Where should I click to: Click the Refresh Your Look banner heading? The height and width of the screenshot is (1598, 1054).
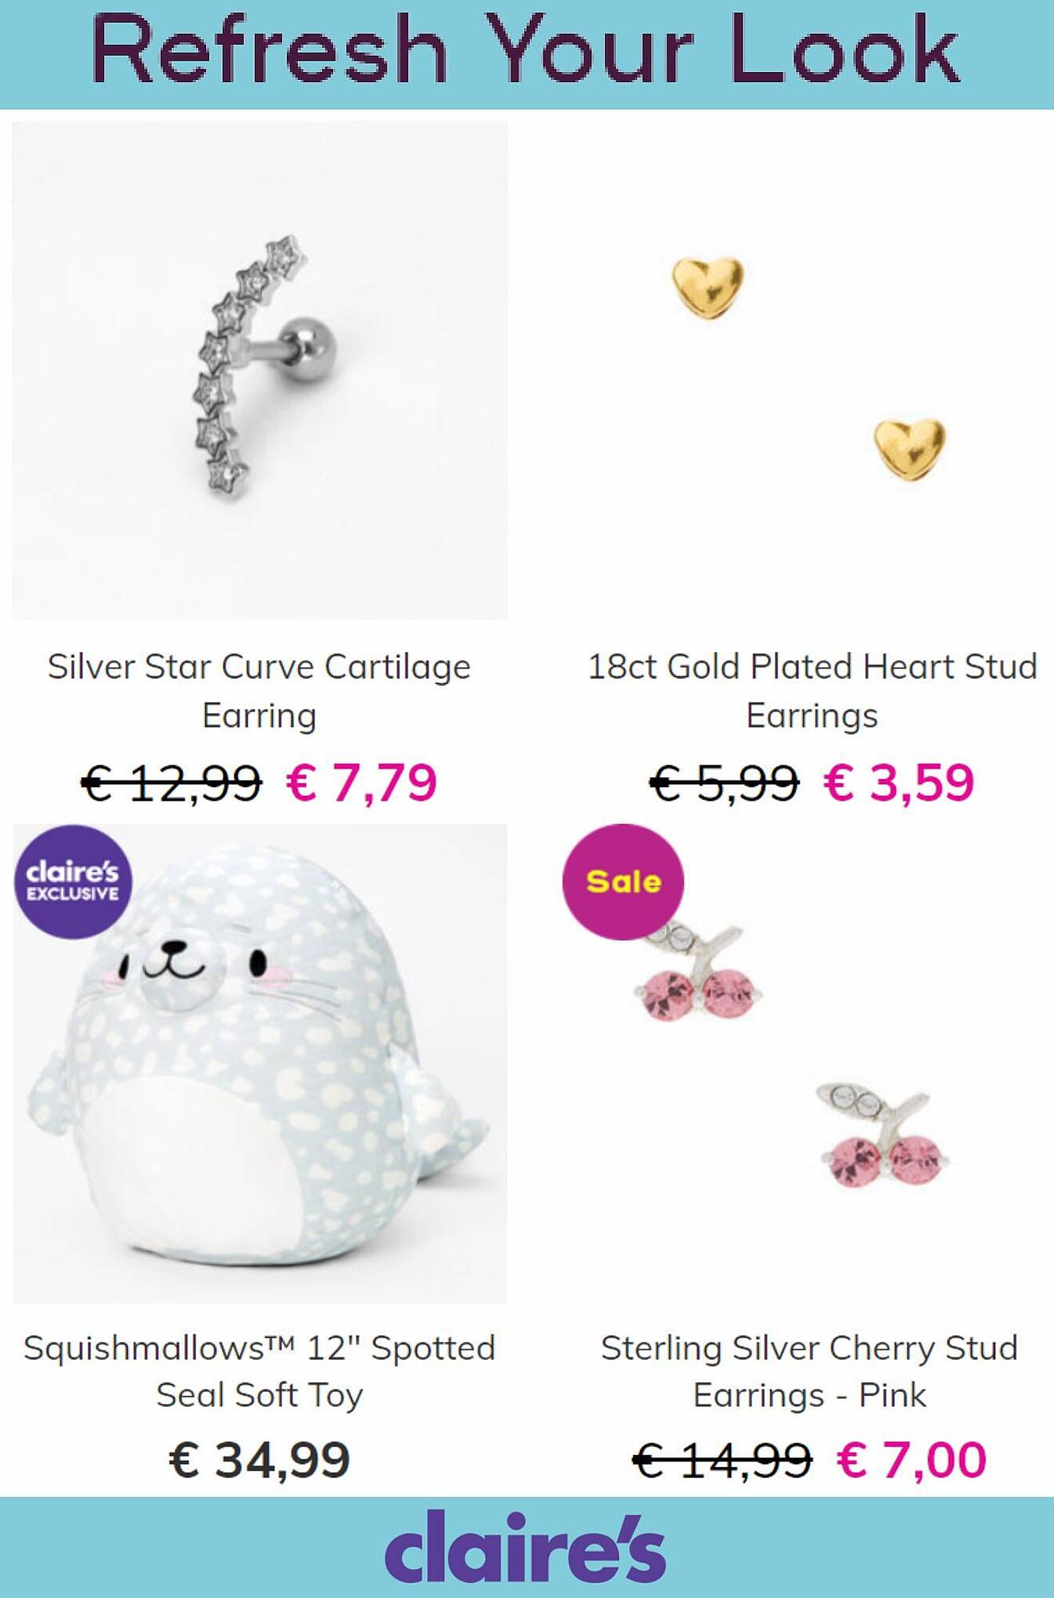tap(526, 50)
